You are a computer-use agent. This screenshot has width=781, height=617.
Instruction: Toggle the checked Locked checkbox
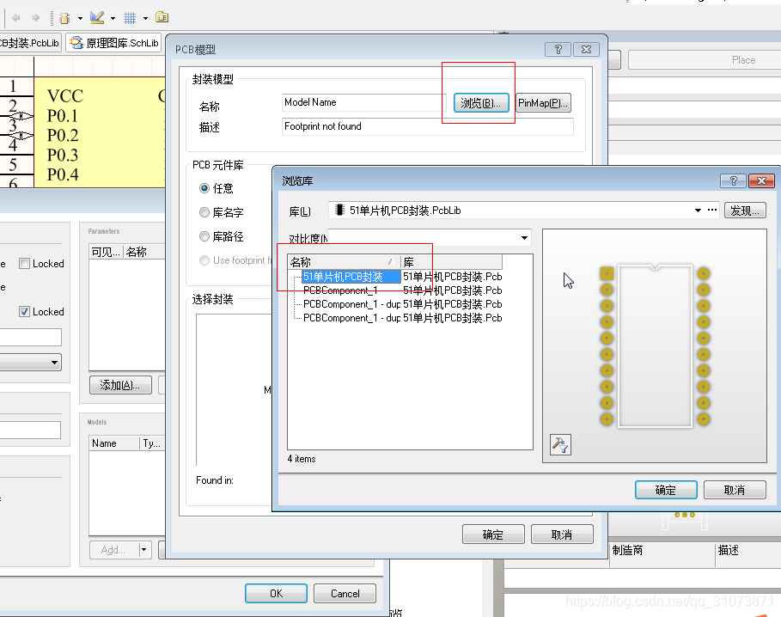pyautogui.click(x=25, y=312)
